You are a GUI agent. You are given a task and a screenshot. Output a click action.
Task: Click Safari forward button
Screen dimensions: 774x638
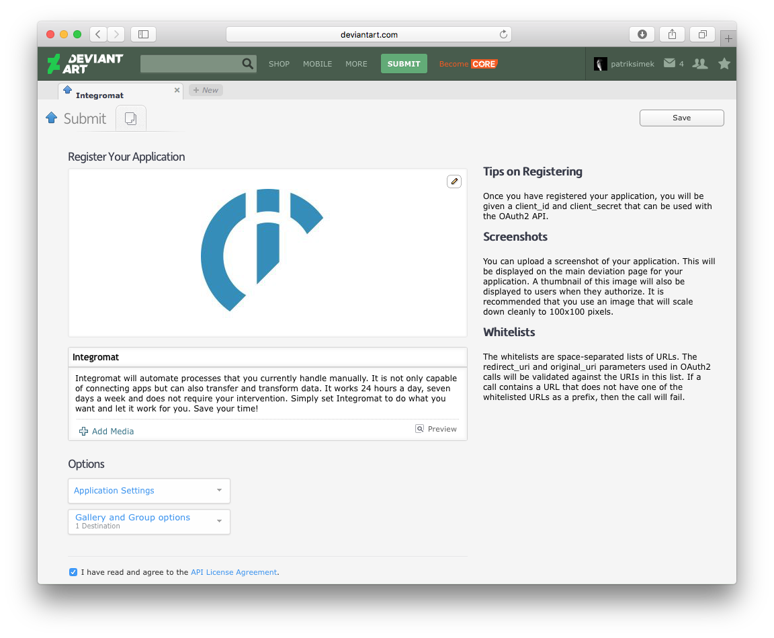click(x=116, y=34)
